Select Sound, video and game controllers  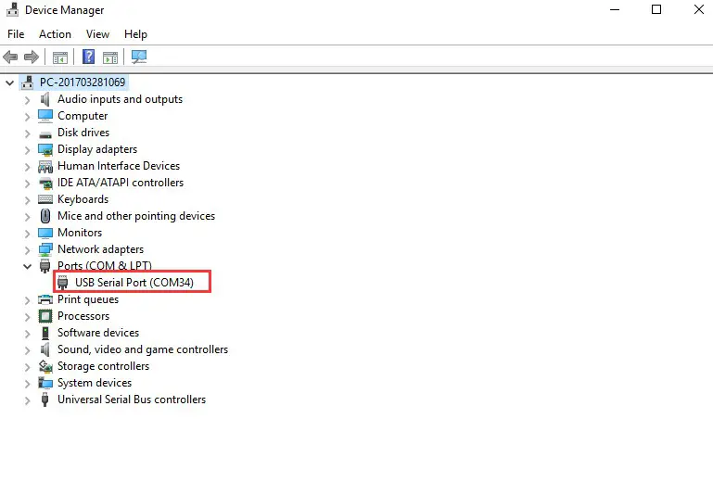(142, 349)
